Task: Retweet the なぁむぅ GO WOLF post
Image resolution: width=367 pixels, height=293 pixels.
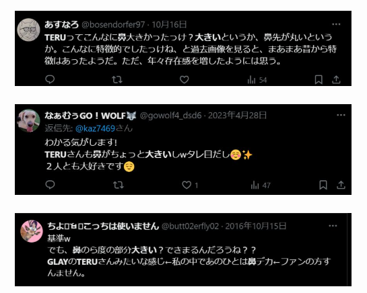Action: click(x=119, y=185)
